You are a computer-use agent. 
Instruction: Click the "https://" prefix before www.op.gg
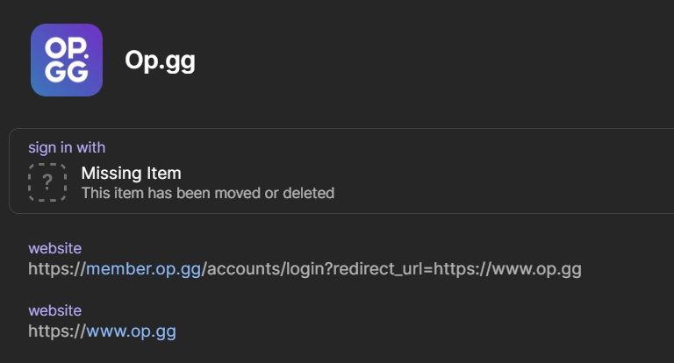(x=56, y=331)
